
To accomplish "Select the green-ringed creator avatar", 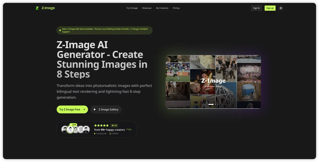I will coord(70,129).
